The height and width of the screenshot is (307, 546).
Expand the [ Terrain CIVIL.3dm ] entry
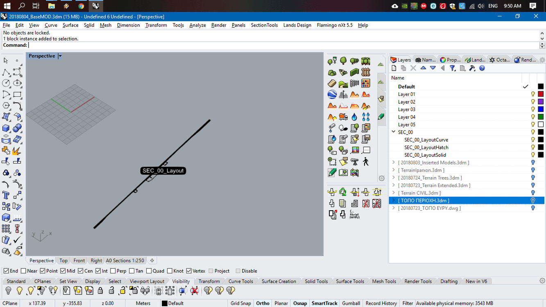click(x=394, y=193)
